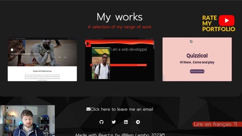Click the envelope email icon
Screen dimensions: 242x136
88,109
